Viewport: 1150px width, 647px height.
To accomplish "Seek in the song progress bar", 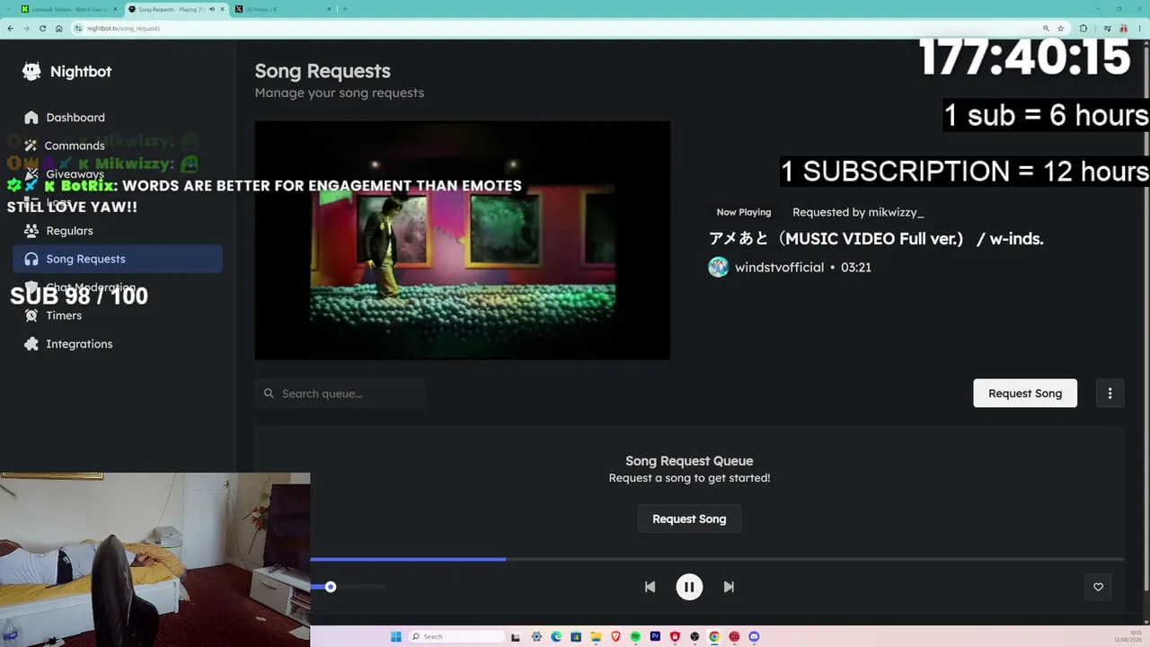I will (x=717, y=559).
